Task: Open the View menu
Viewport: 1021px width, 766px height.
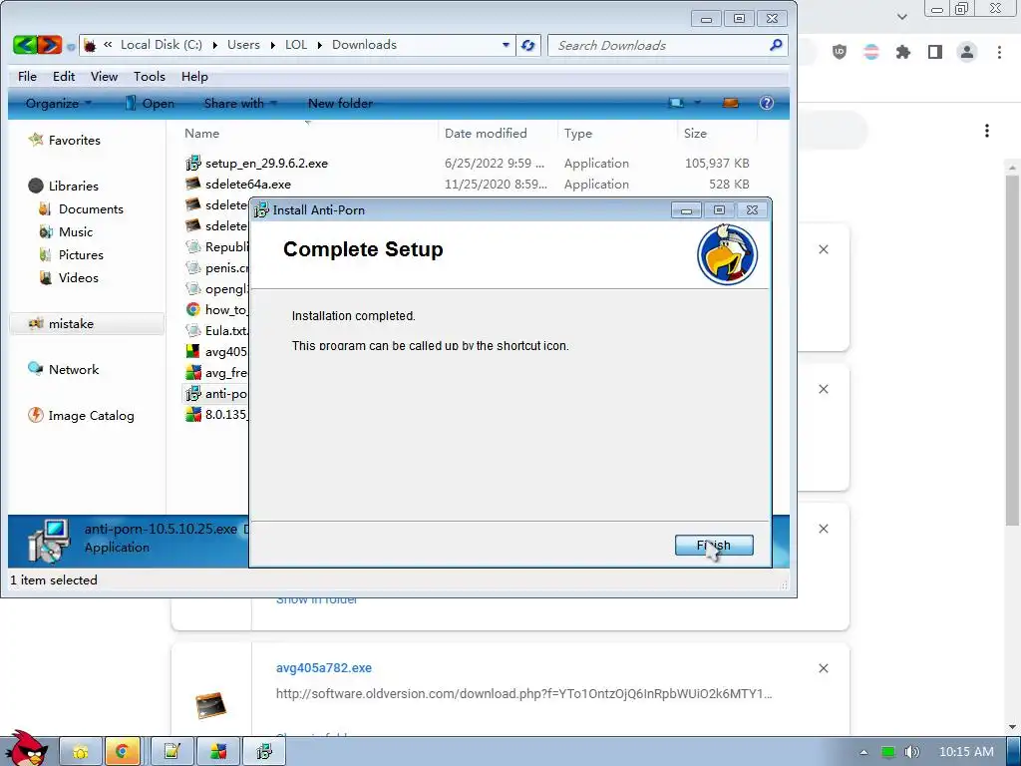Action: coord(104,76)
